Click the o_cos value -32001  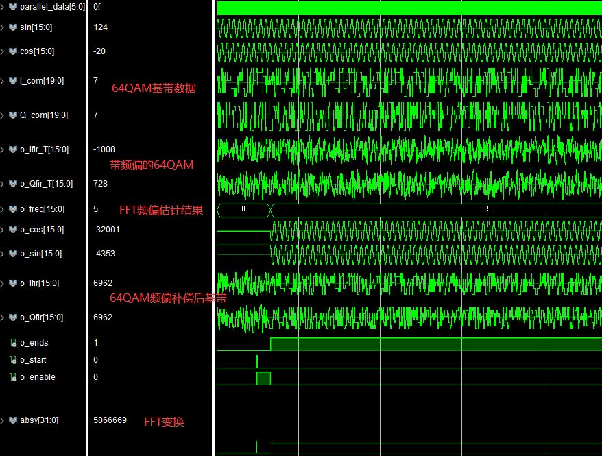coord(106,230)
